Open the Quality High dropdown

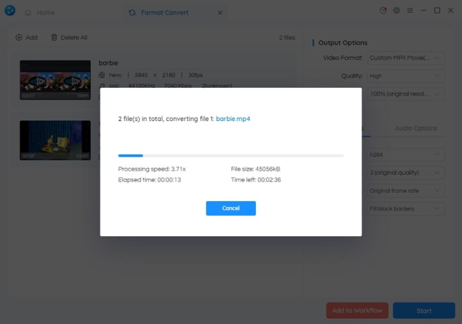[406, 76]
